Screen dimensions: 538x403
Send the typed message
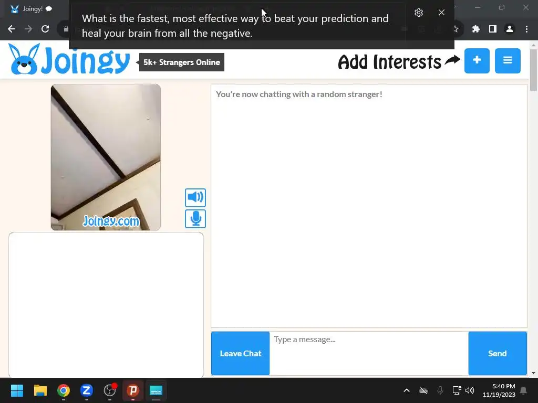pyautogui.click(x=498, y=353)
